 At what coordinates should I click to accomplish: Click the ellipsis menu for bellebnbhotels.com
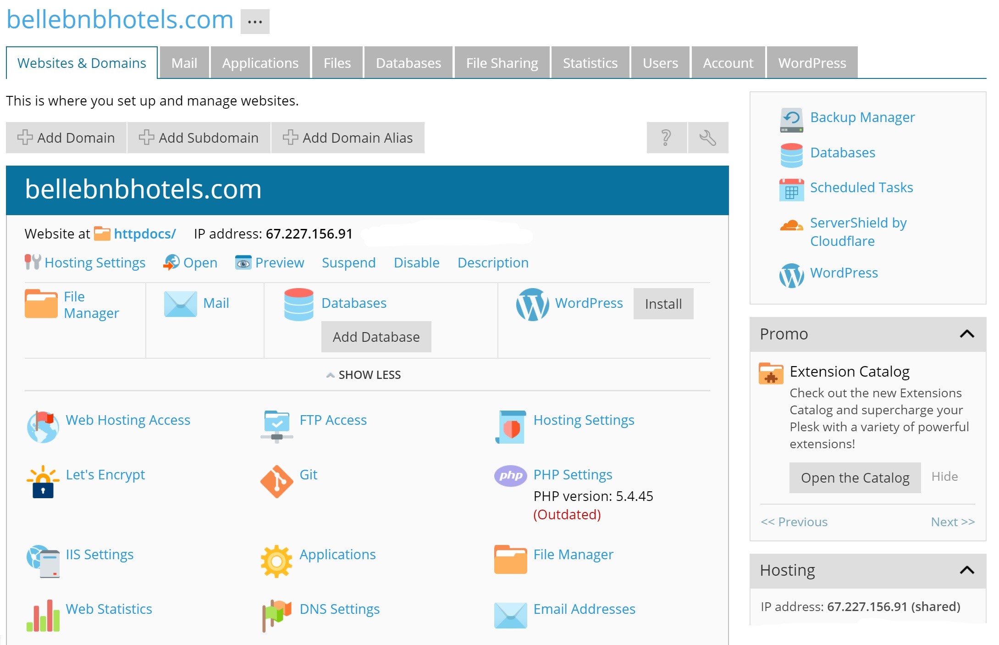pyautogui.click(x=255, y=21)
